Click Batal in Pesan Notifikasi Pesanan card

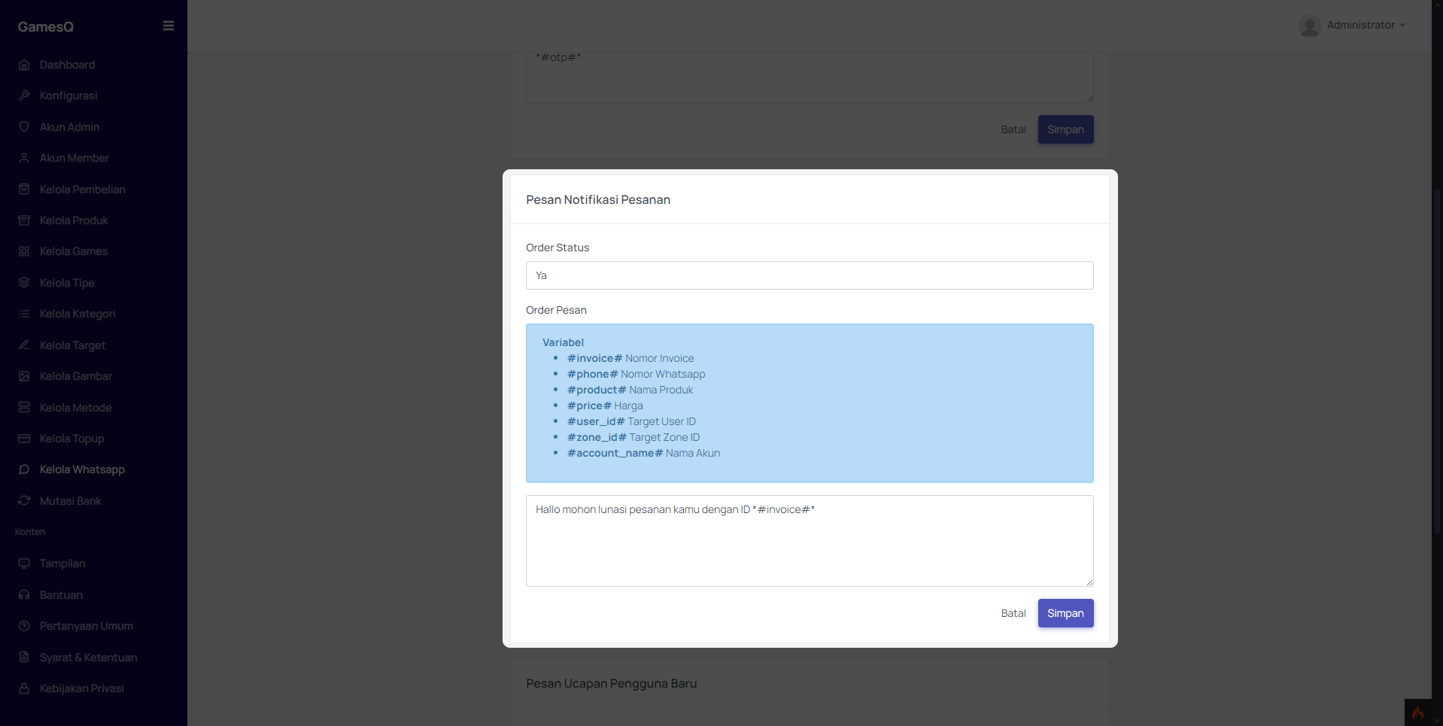tap(1013, 613)
